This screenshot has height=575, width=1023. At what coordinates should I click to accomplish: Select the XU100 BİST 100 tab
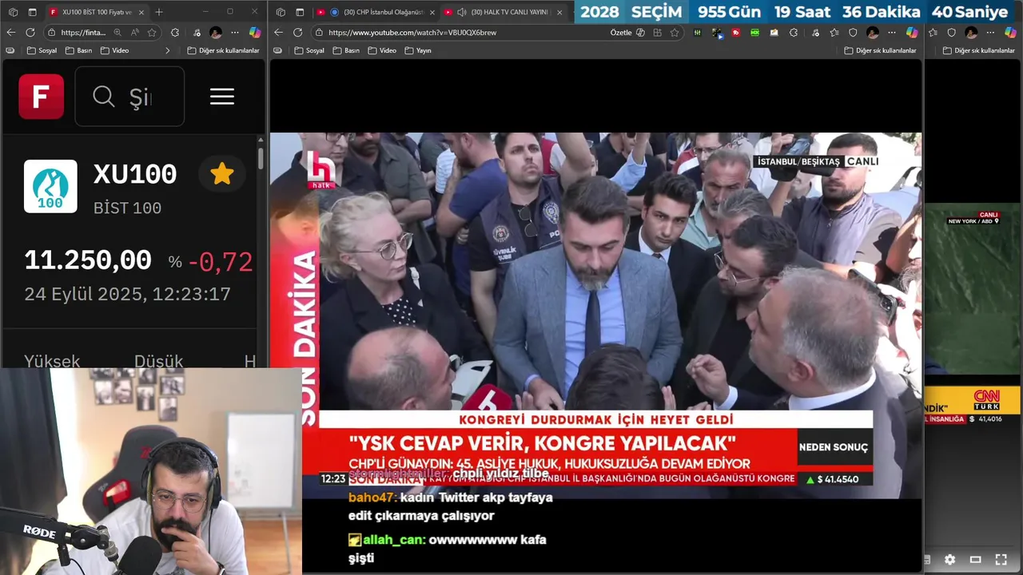tap(96, 12)
